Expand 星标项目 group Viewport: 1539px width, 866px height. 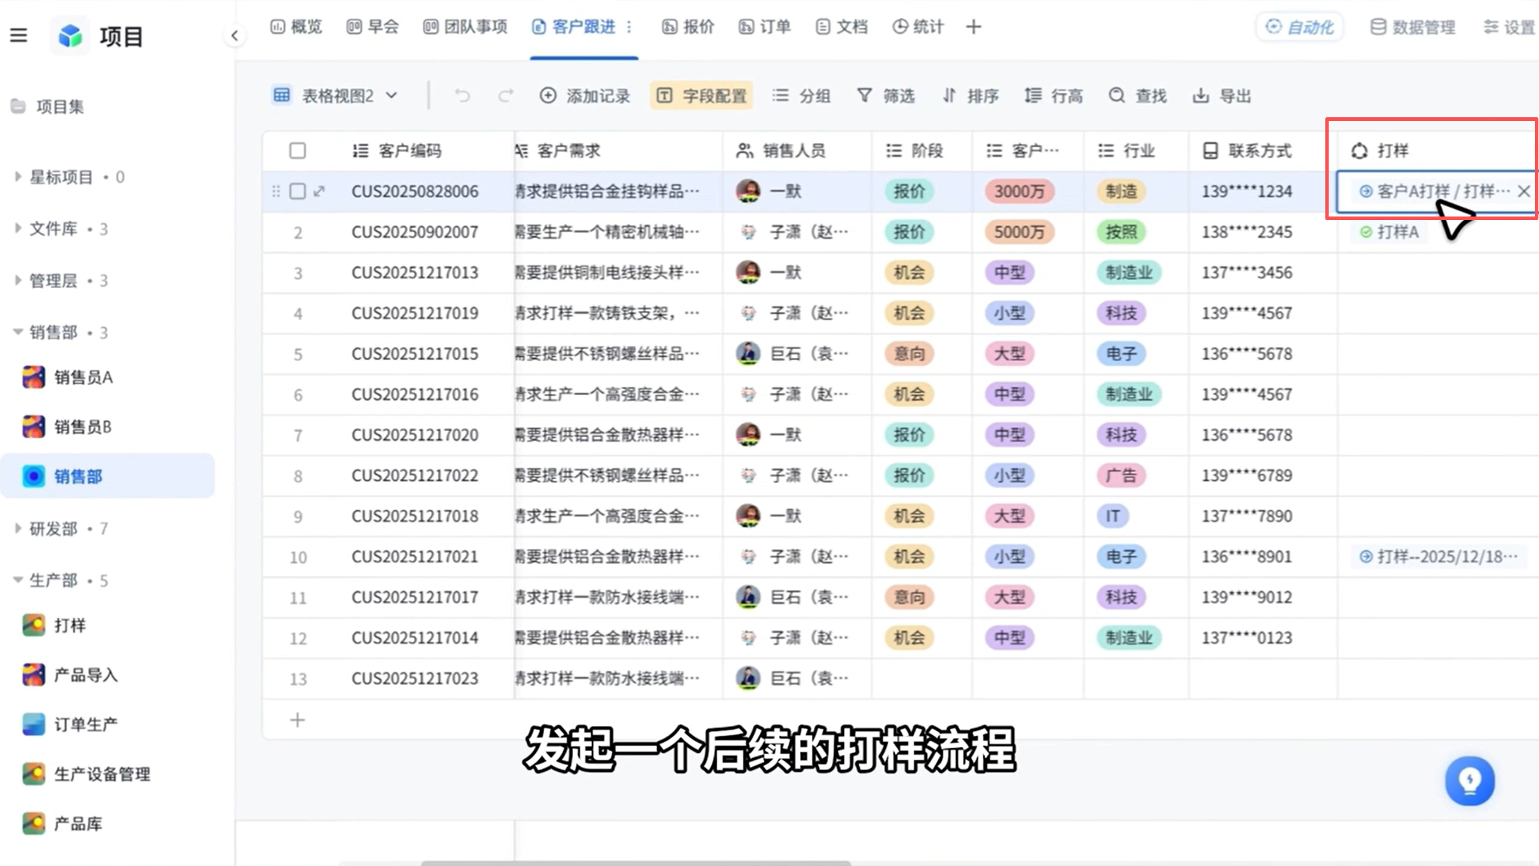17,177
